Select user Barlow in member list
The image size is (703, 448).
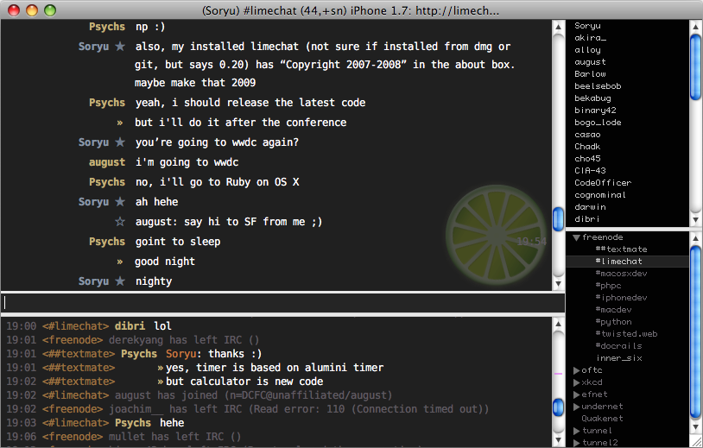(x=590, y=74)
